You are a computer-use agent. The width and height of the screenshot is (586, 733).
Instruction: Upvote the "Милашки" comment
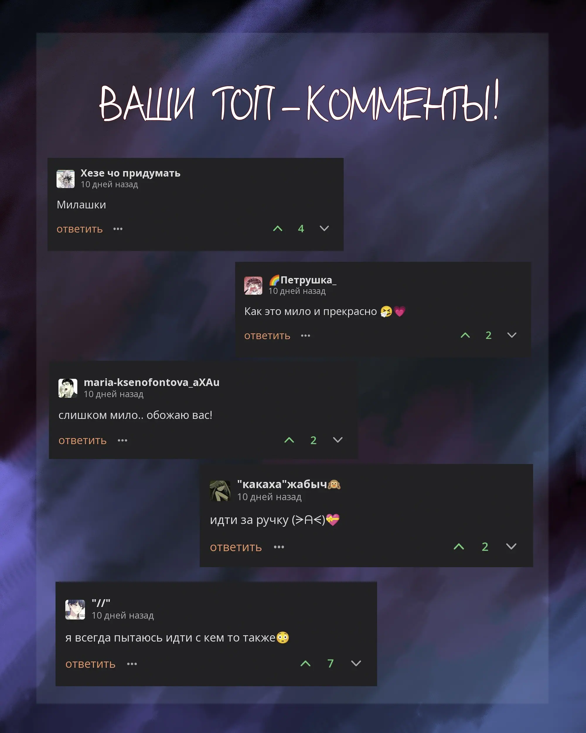click(x=277, y=228)
